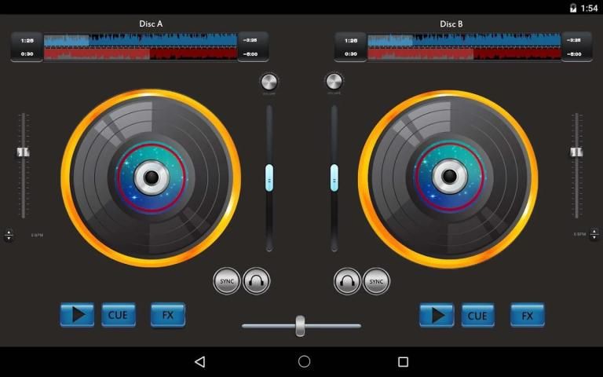Click the crossfader slider handle
The height and width of the screenshot is (377, 603).
pos(300,325)
